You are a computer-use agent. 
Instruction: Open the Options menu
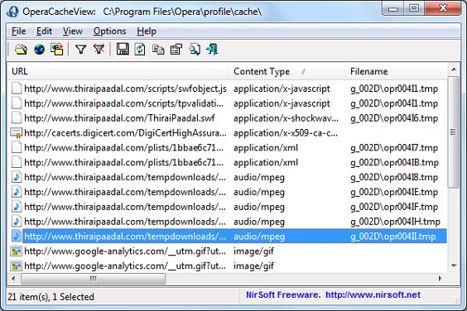tap(109, 31)
